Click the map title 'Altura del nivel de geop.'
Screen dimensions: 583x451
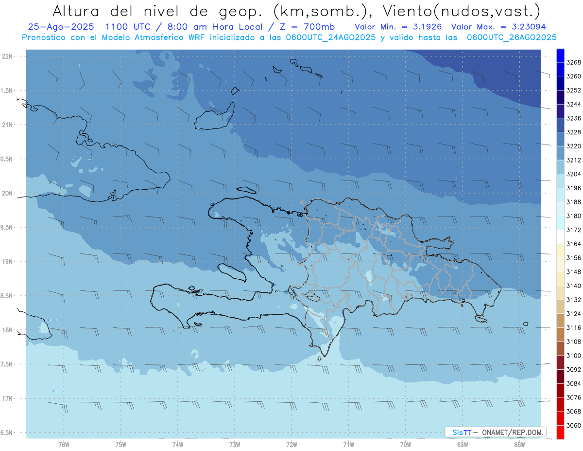click(158, 11)
